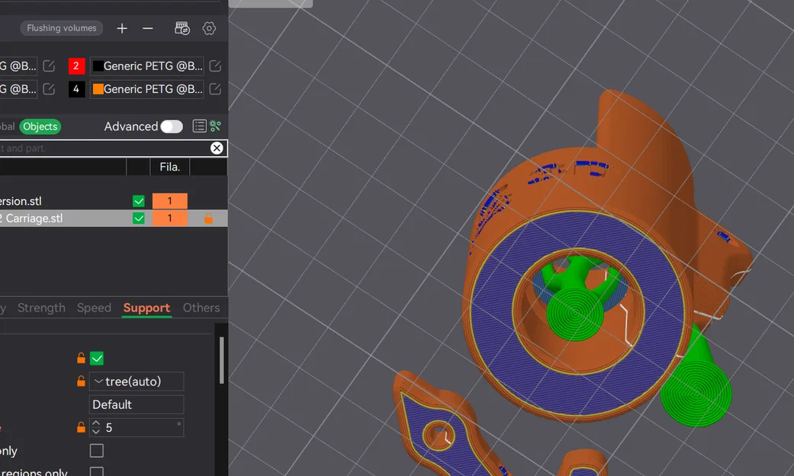Reset enable support via its lock icon
The image size is (794, 476).
[x=81, y=358]
